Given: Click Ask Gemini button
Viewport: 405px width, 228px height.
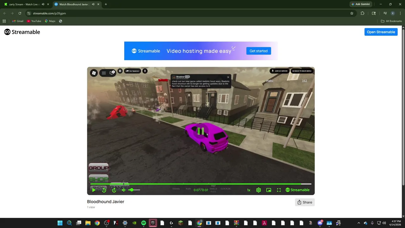Looking at the screenshot, I should tap(360, 4).
